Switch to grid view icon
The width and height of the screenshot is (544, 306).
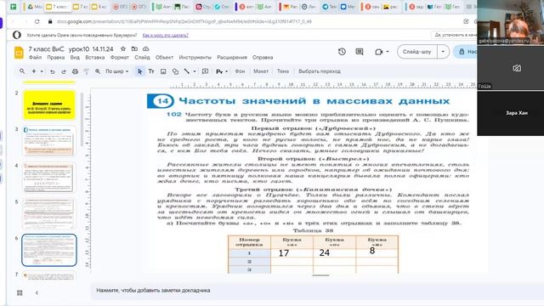[x=20, y=292]
